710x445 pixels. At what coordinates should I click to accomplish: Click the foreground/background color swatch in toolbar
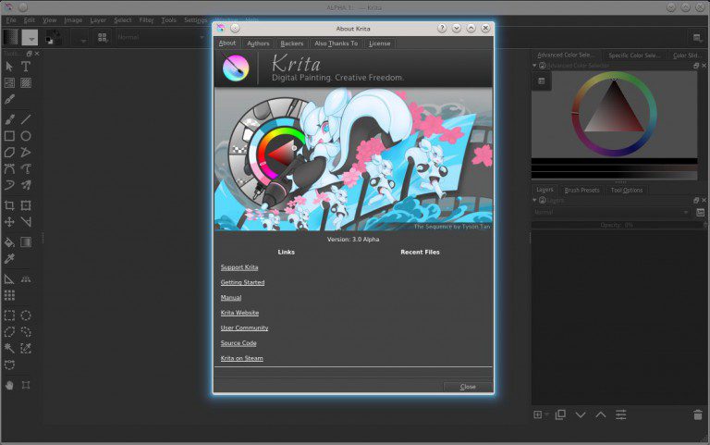(53, 38)
